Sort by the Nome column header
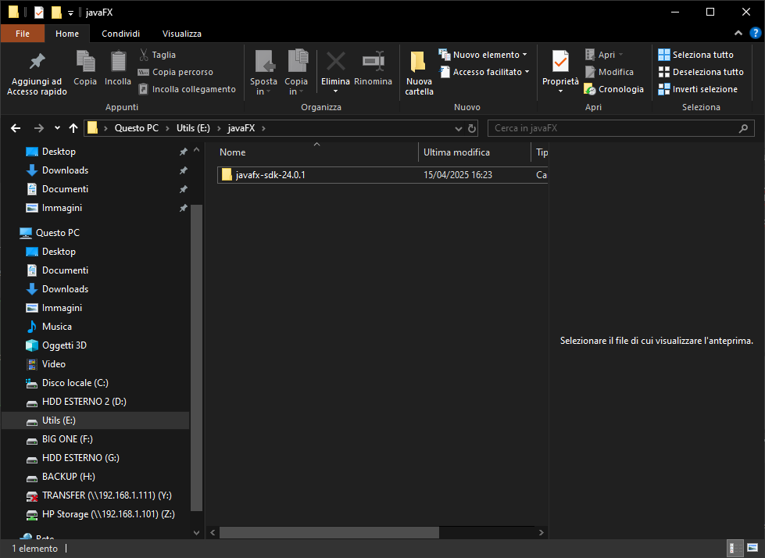765x558 pixels. coord(316,152)
